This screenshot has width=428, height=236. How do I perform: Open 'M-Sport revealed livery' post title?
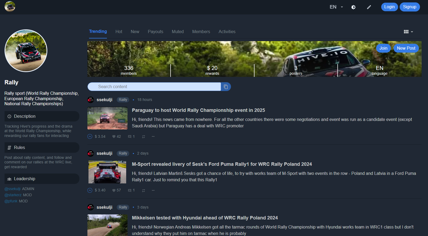pyautogui.click(x=222, y=164)
